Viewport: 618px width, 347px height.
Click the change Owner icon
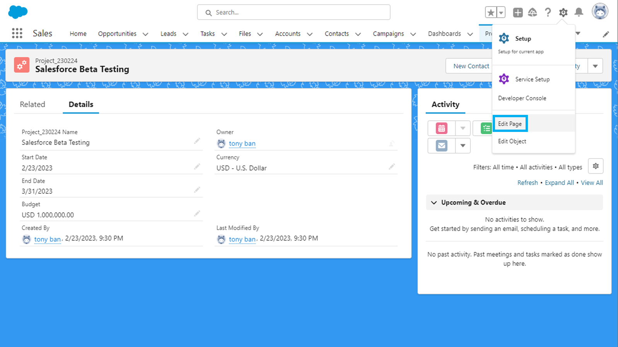[392, 144]
